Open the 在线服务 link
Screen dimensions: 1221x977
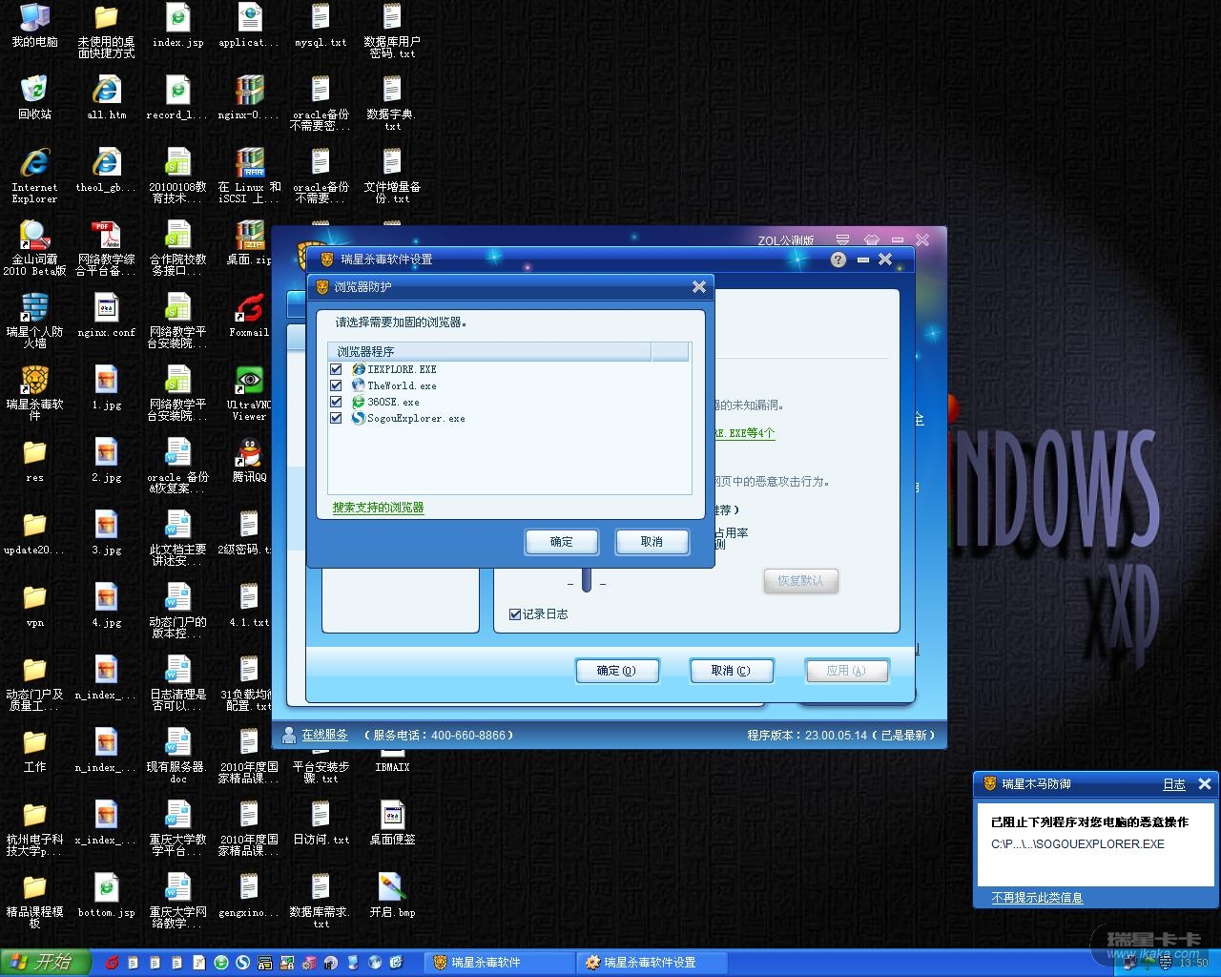click(325, 735)
